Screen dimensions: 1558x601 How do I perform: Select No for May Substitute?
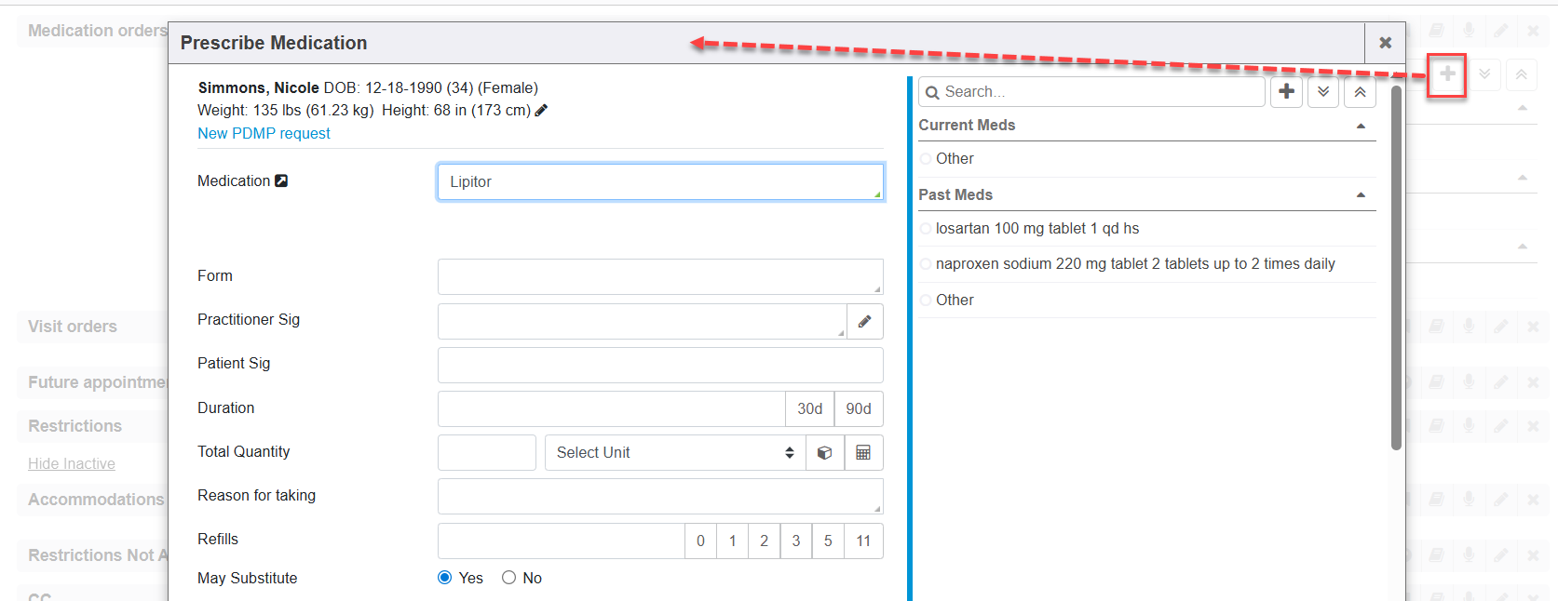508,578
